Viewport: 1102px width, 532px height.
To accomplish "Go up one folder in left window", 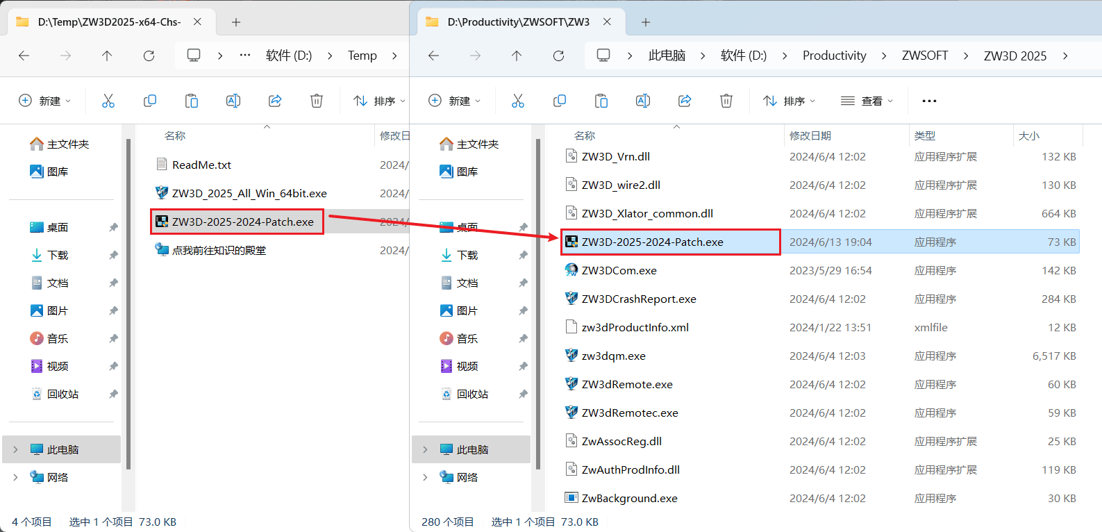I will (x=107, y=56).
